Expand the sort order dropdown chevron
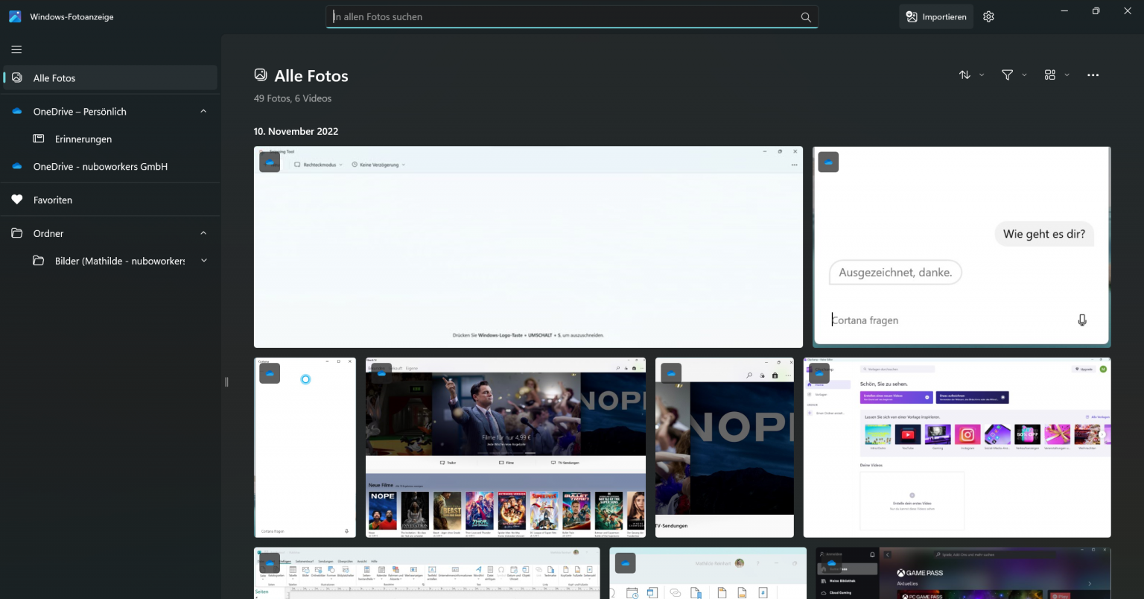1144x599 pixels. point(982,75)
